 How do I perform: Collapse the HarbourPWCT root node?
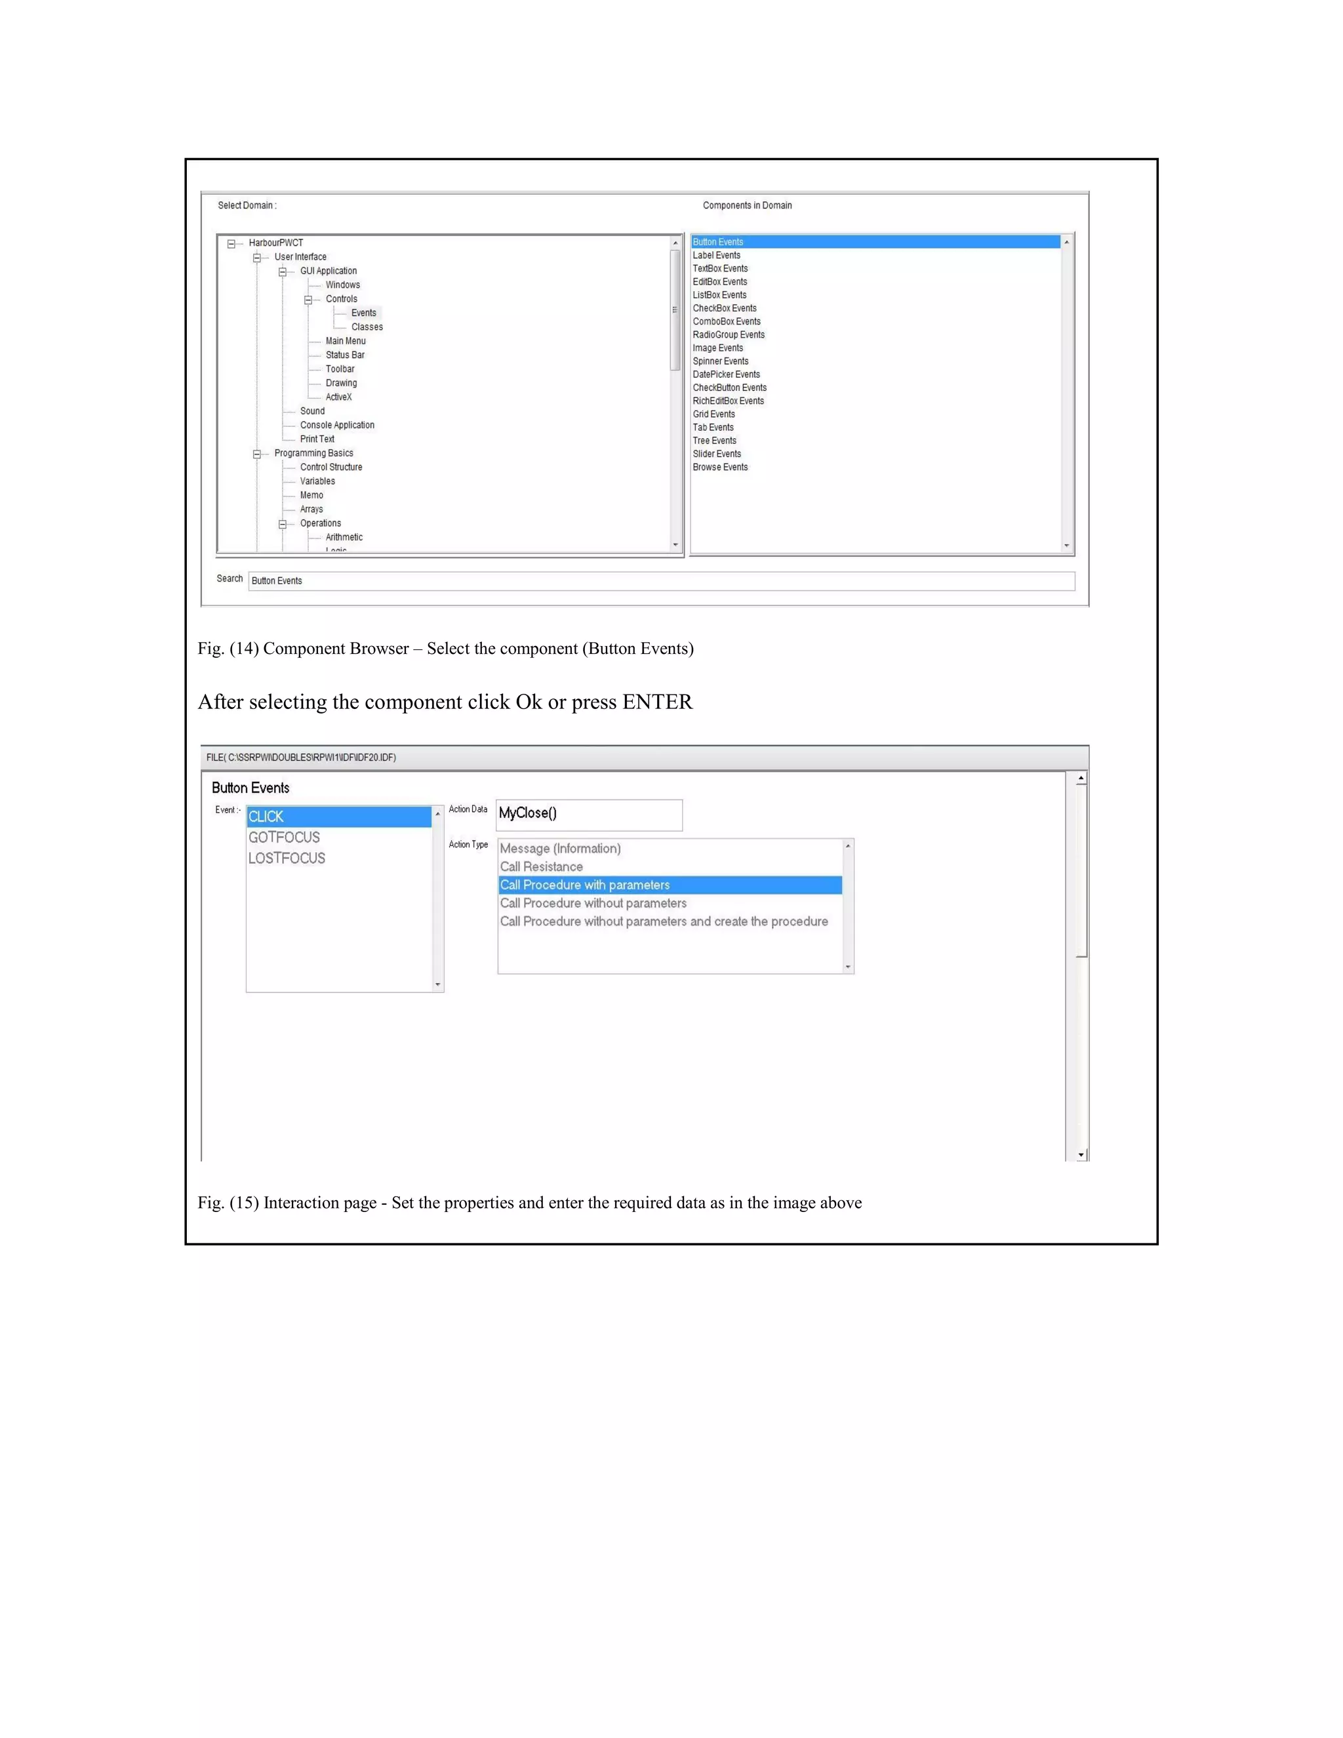[231, 245]
